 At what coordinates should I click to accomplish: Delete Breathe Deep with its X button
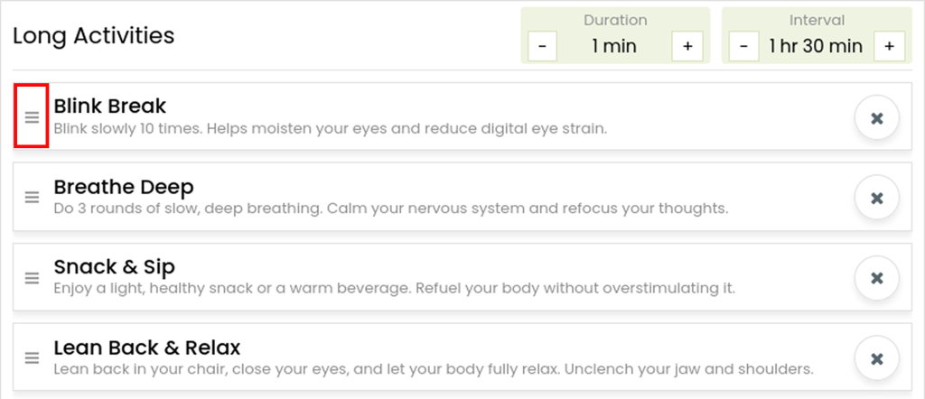[x=876, y=198]
